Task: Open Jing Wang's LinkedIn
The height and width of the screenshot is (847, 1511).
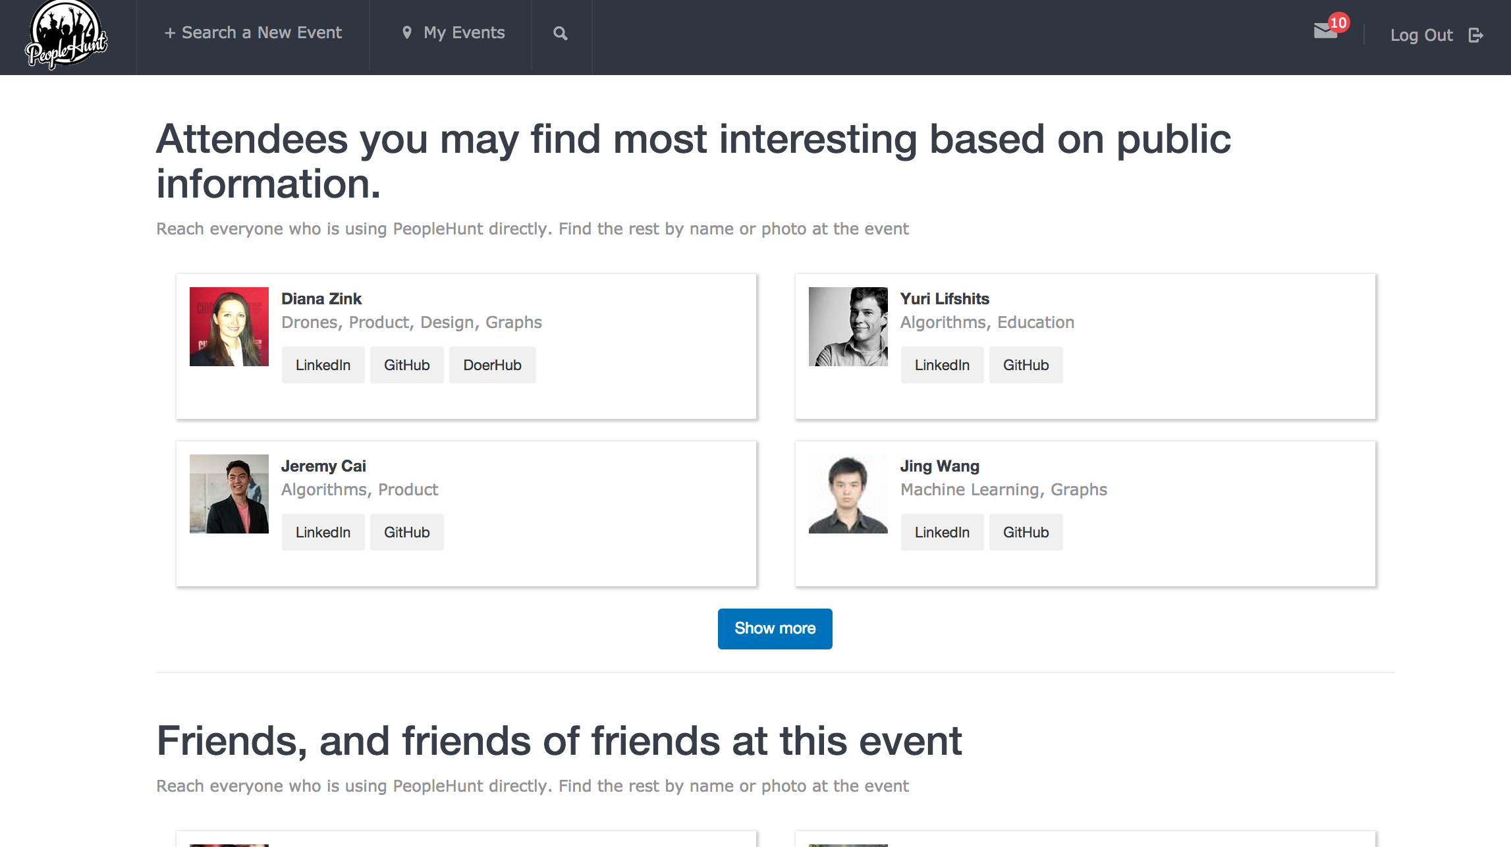Action: [942, 532]
